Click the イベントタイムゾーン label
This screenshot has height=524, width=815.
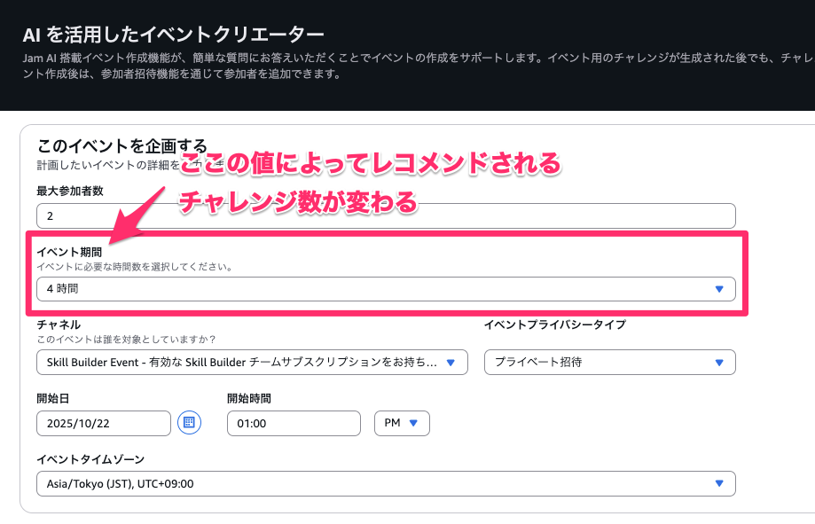pos(90,459)
